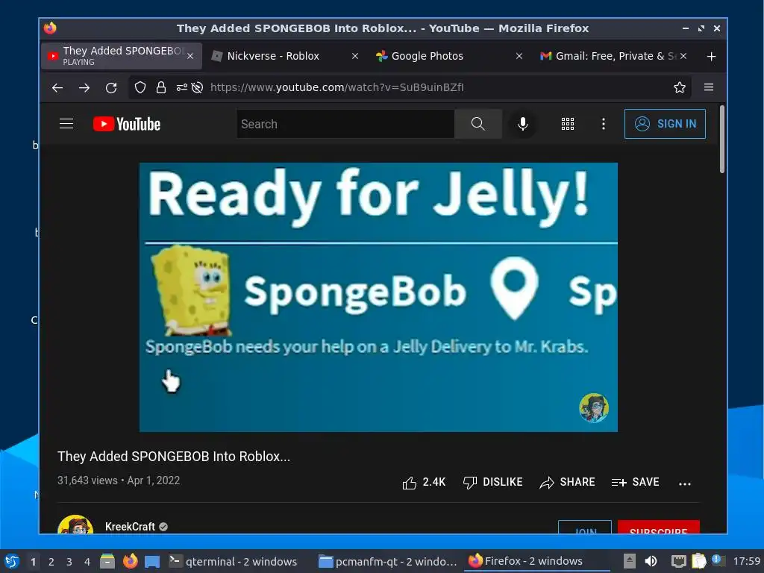Go forward with the Firefox forward arrow

coord(84,88)
